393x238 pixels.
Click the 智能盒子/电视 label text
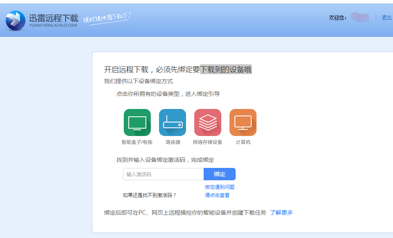pyautogui.click(x=137, y=141)
